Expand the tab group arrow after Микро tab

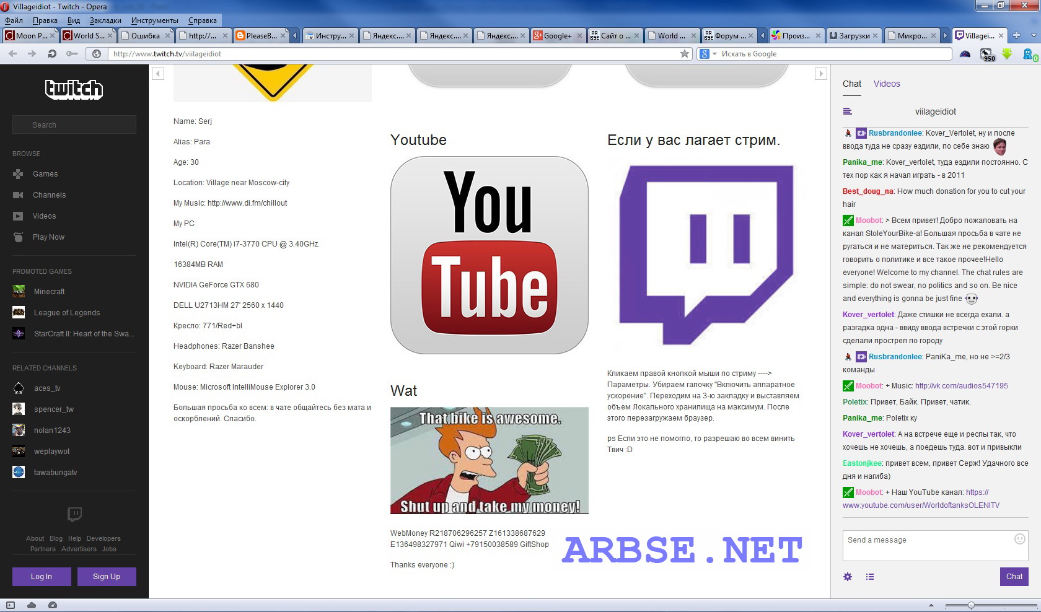click(x=945, y=36)
